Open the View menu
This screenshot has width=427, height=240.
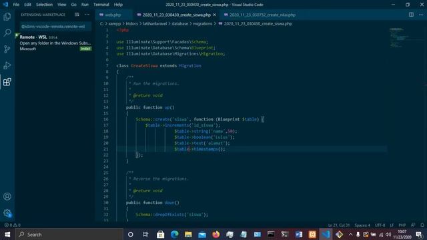61,5
